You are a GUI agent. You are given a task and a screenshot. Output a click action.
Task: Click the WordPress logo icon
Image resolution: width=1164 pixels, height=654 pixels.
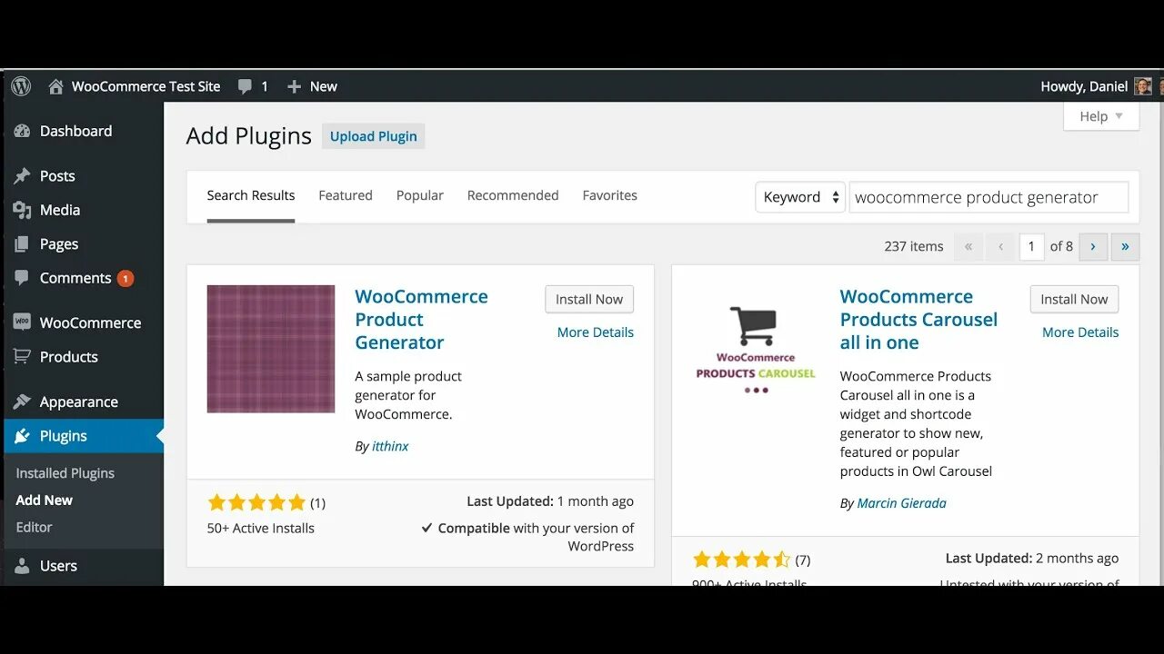click(21, 86)
